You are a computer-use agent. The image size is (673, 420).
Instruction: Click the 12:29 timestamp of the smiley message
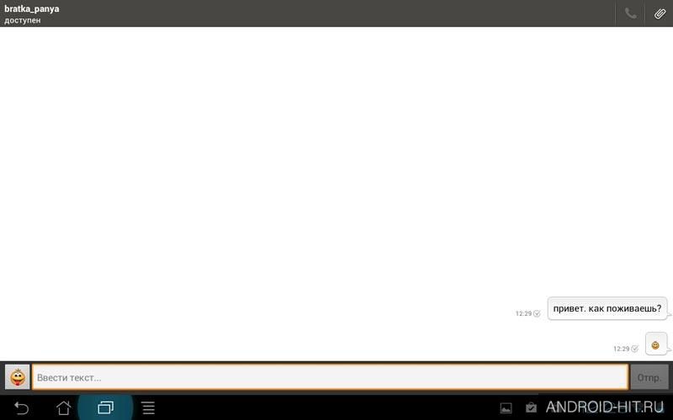point(622,349)
